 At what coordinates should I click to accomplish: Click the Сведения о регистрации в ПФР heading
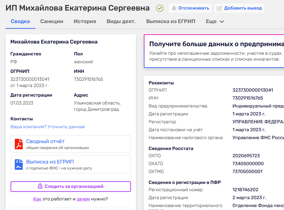pos(185,182)
